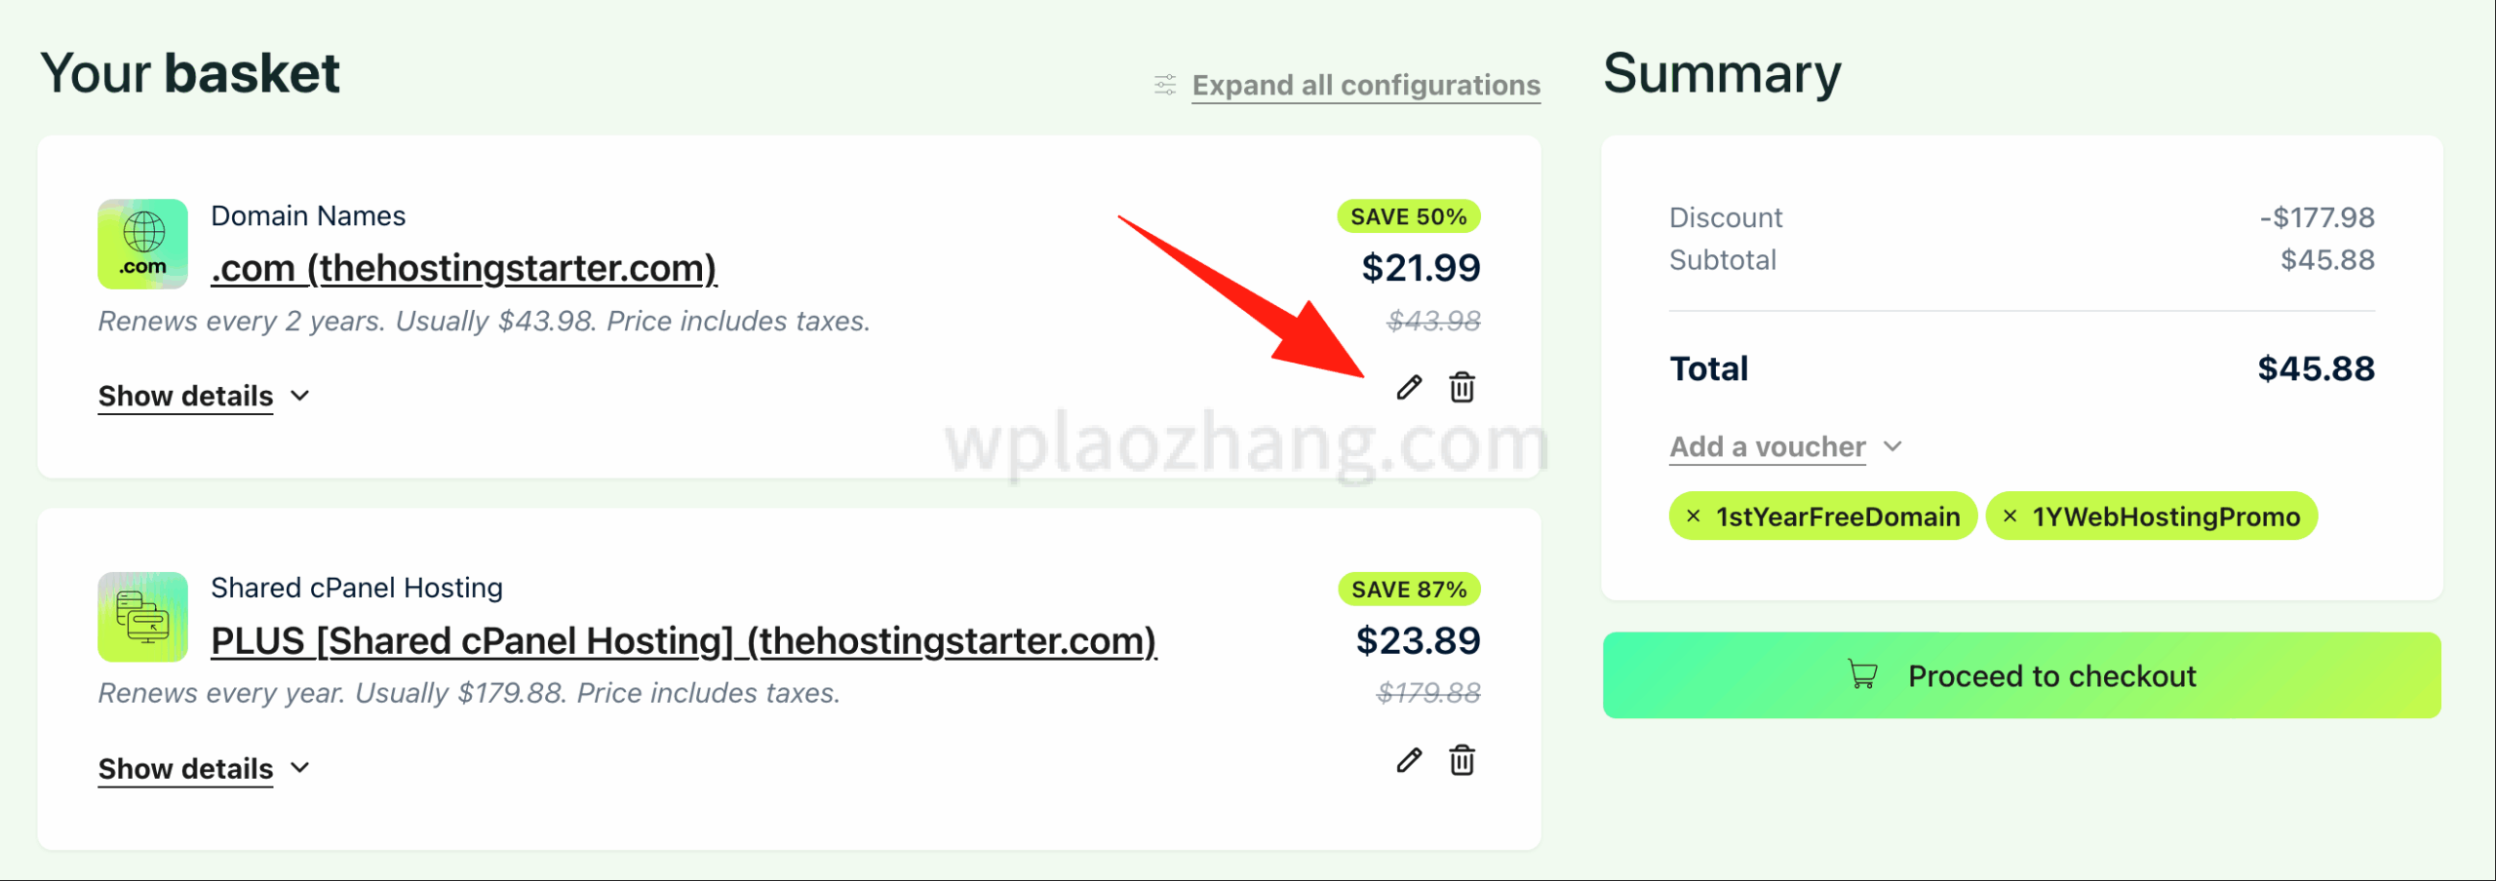This screenshot has height=881, width=2496.
Task: Click the .com domain globe icon
Action: click(143, 244)
